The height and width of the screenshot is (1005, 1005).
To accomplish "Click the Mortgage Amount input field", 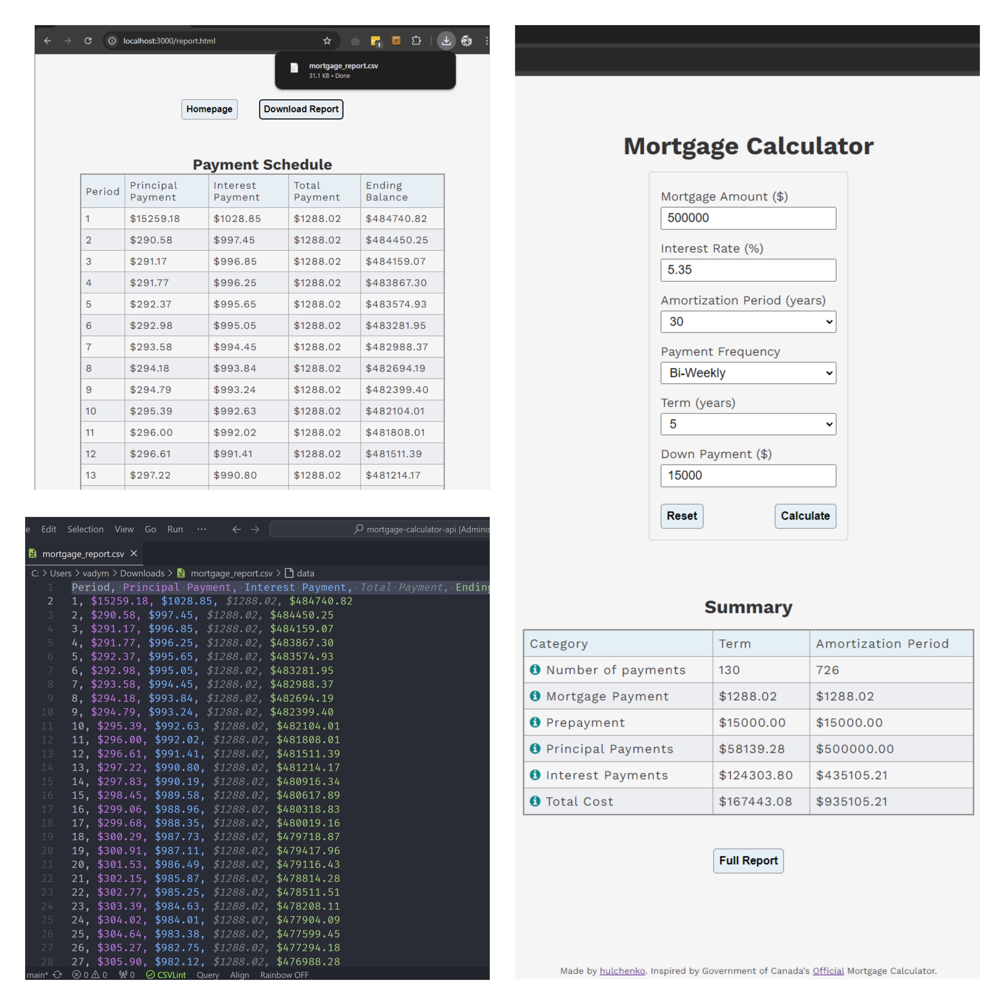I will (x=747, y=218).
